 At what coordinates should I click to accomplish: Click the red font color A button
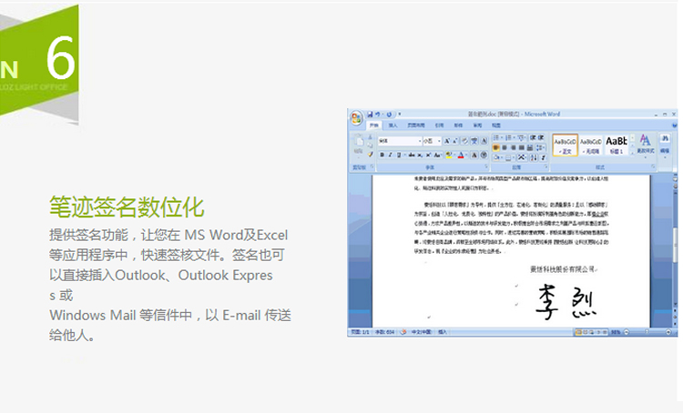click(x=461, y=155)
